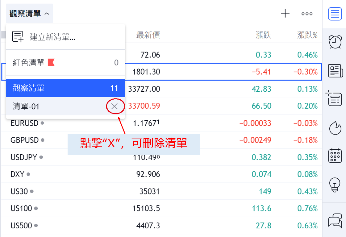
Task: Click the USDJPY change 0.382
Action: 261,157
